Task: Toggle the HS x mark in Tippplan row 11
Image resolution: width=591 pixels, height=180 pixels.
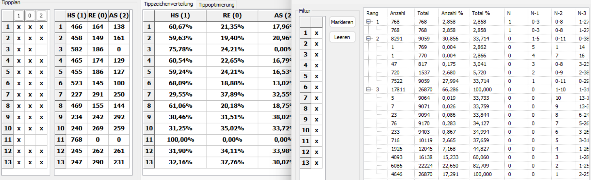Action: [x=19, y=140]
